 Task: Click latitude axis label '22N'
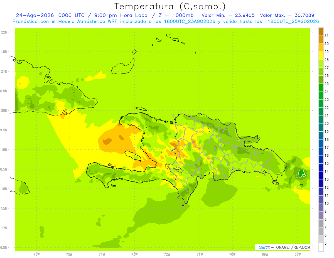[4, 32]
